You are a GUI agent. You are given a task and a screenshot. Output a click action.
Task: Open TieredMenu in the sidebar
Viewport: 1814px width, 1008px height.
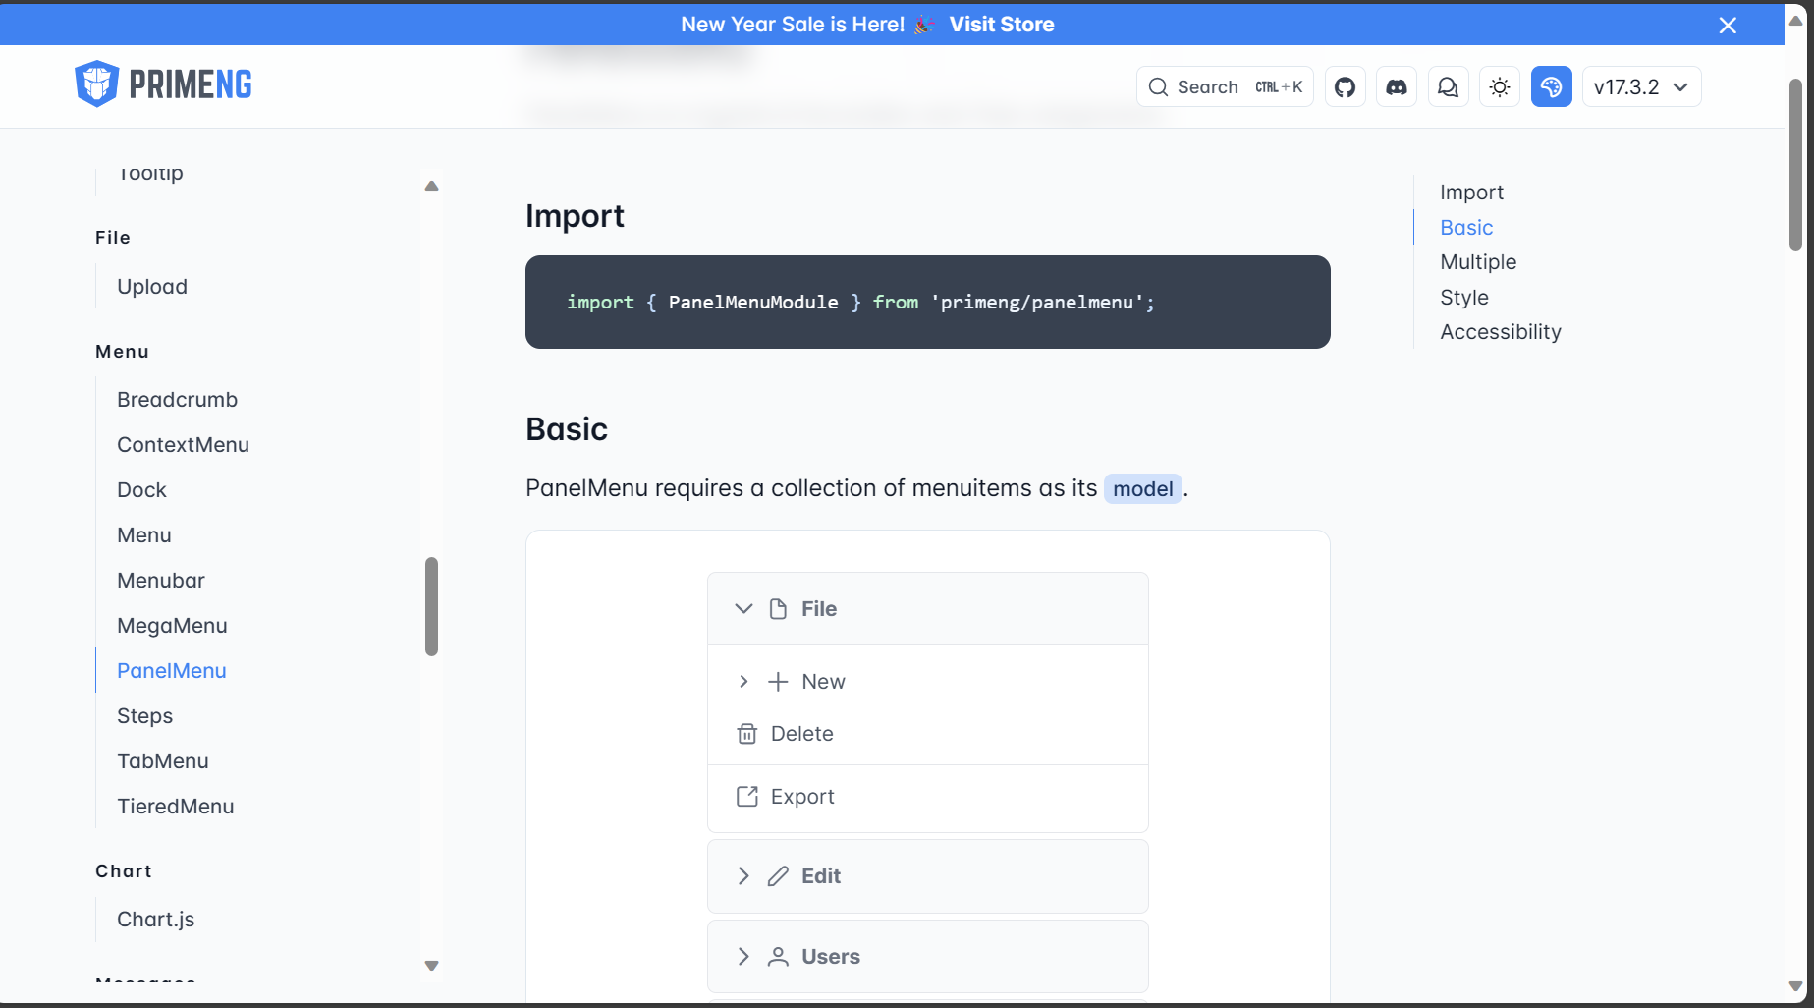pyautogui.click(x=176, y=807)
